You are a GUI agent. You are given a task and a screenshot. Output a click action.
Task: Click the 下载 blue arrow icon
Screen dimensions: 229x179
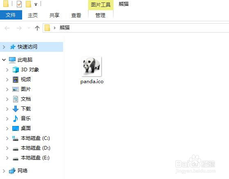pyautogui.click(x=16, y=109)
